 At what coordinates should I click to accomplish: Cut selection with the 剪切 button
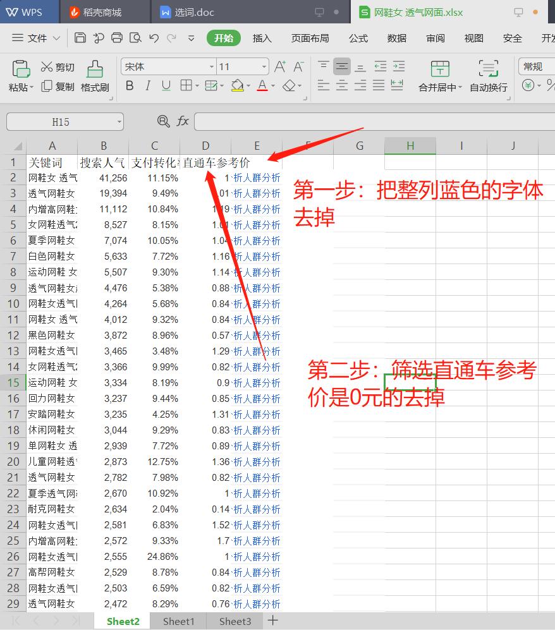pyautogui.click(x=58, y=67)
